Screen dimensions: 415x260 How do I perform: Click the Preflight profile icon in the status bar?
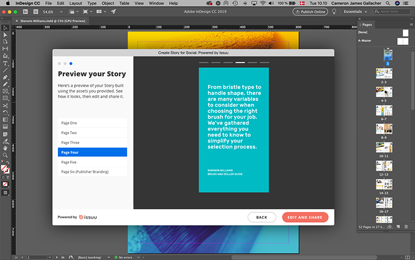point(71,257)
